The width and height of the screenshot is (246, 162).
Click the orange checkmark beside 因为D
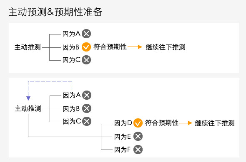tap(138, 123)
